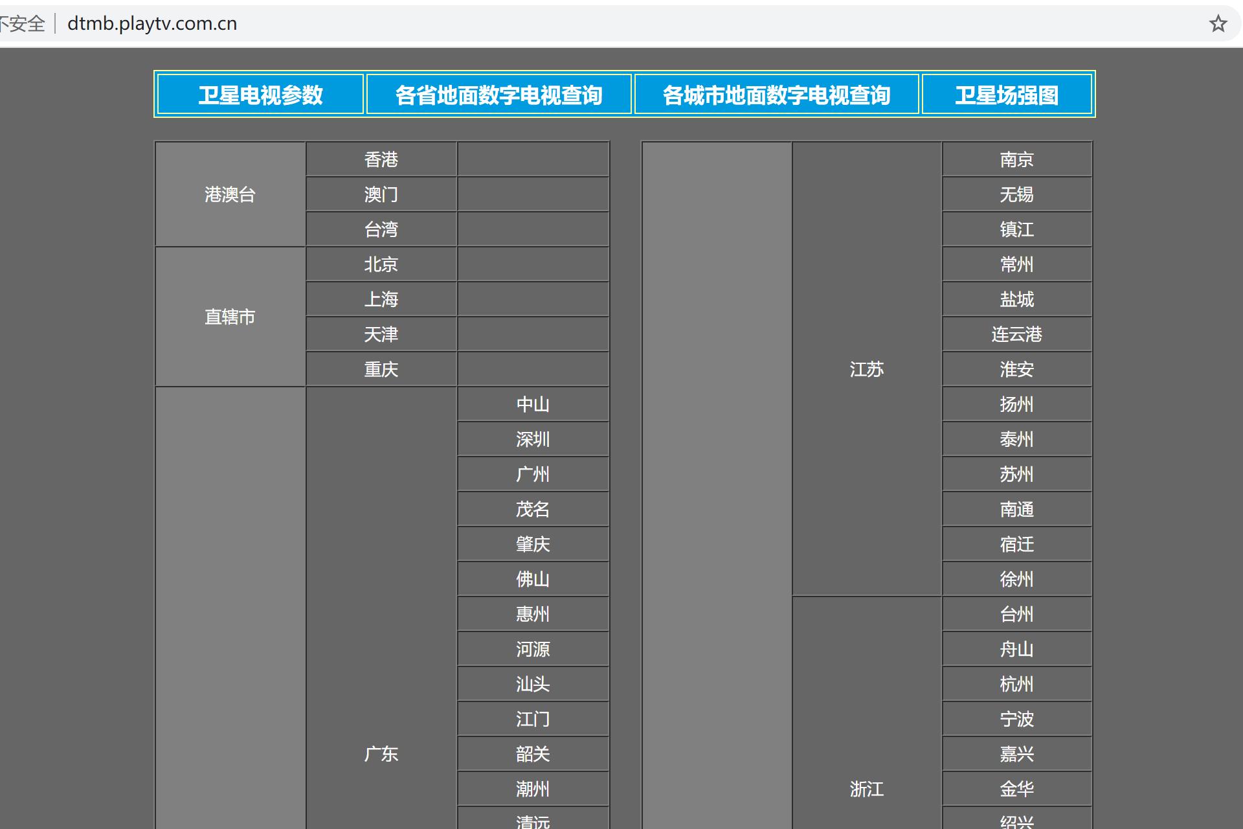Screen dimensions: 1243x829
Task: Click the bookmark star icon
Action: point(1218,24)
